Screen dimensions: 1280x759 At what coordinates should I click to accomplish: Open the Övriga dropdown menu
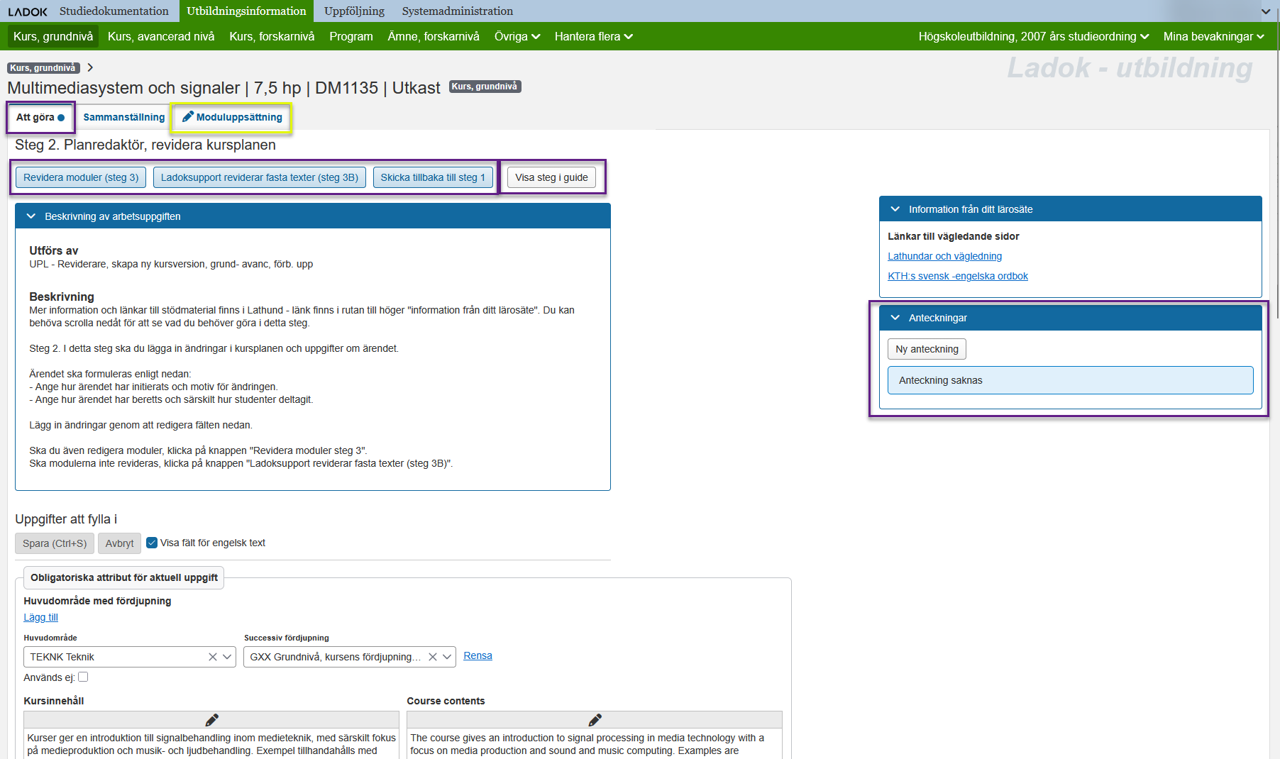click(517, 36)
